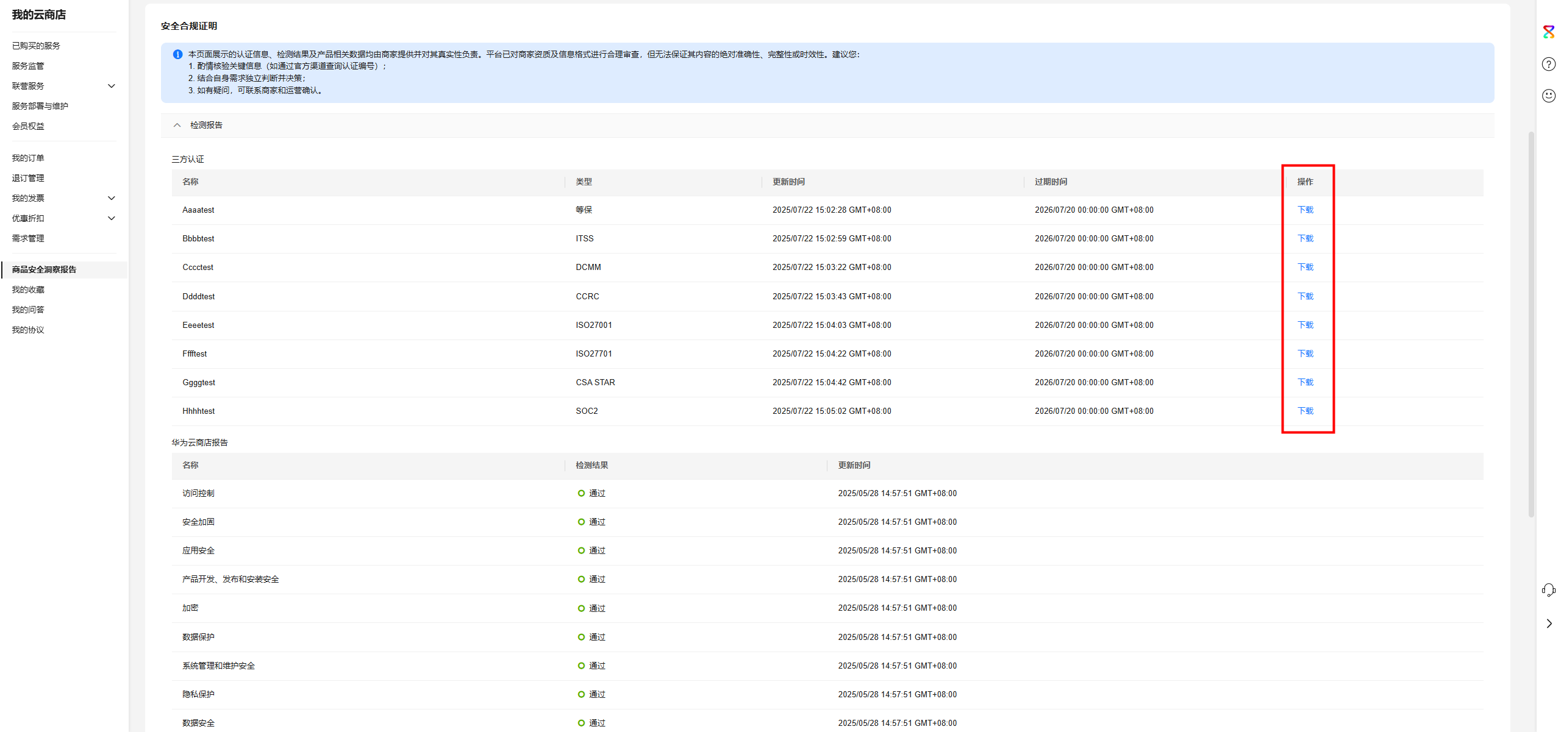Open the help question mark icon

1548,64
